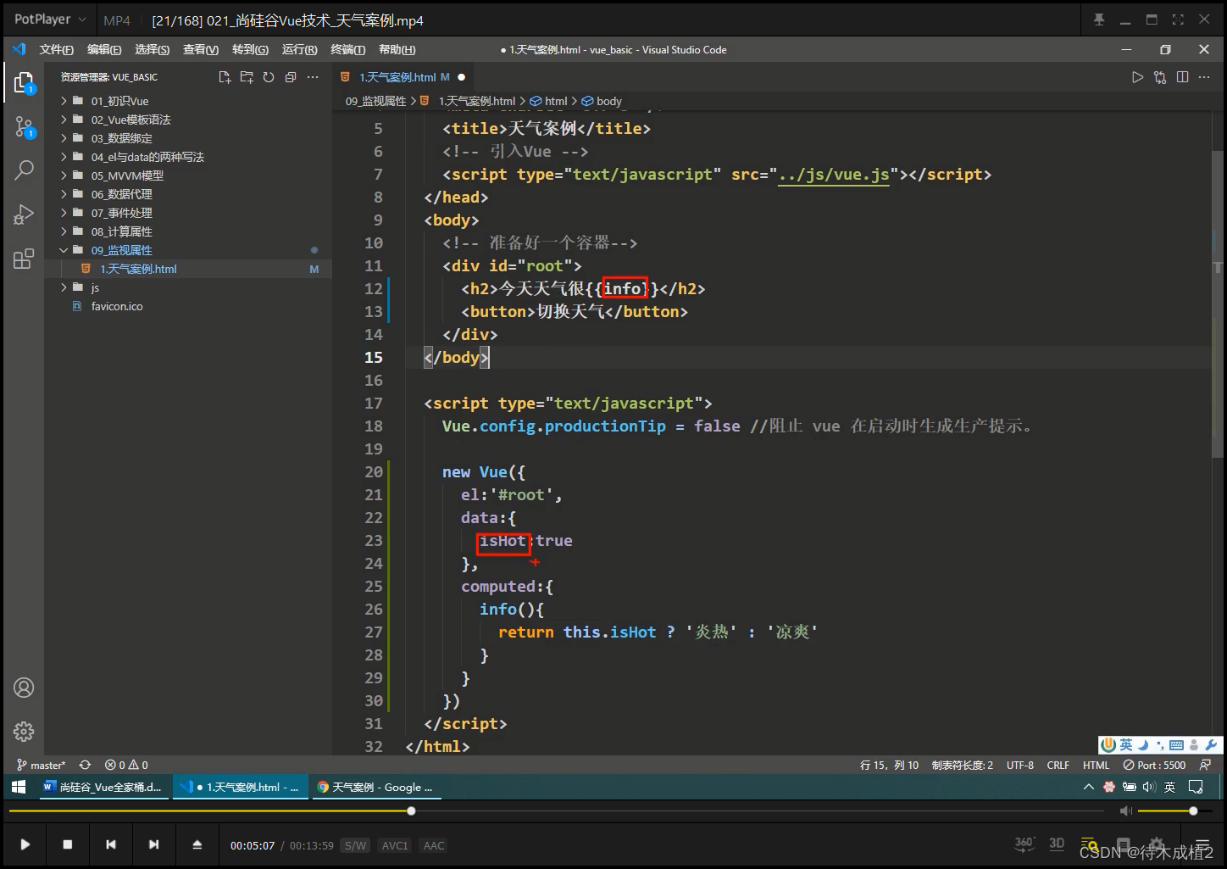The height and width of the screenshot is (869, 1227).
Task: Click the UTF-8 encoding in status bar
Action: coord(1020,765)
